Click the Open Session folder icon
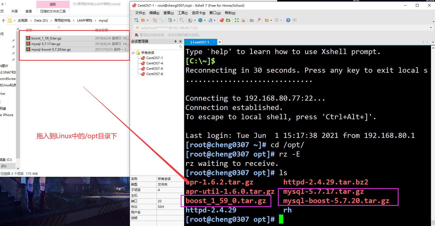The width and height of the screenshot is (435, 226). pyautogui.click(x=143, y=20)
